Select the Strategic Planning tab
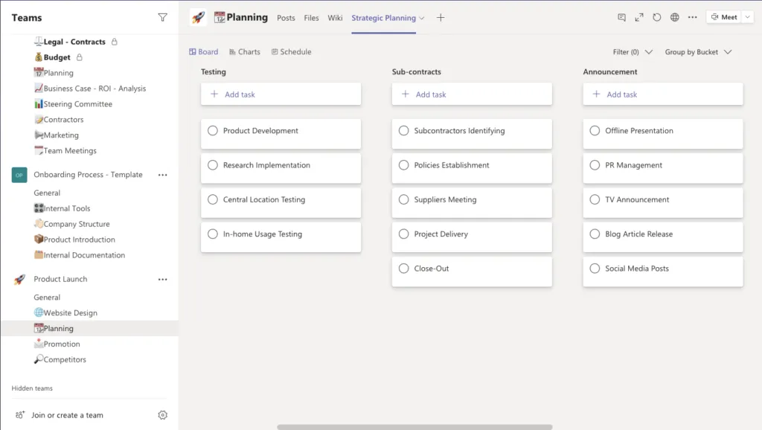 point(383,18)
